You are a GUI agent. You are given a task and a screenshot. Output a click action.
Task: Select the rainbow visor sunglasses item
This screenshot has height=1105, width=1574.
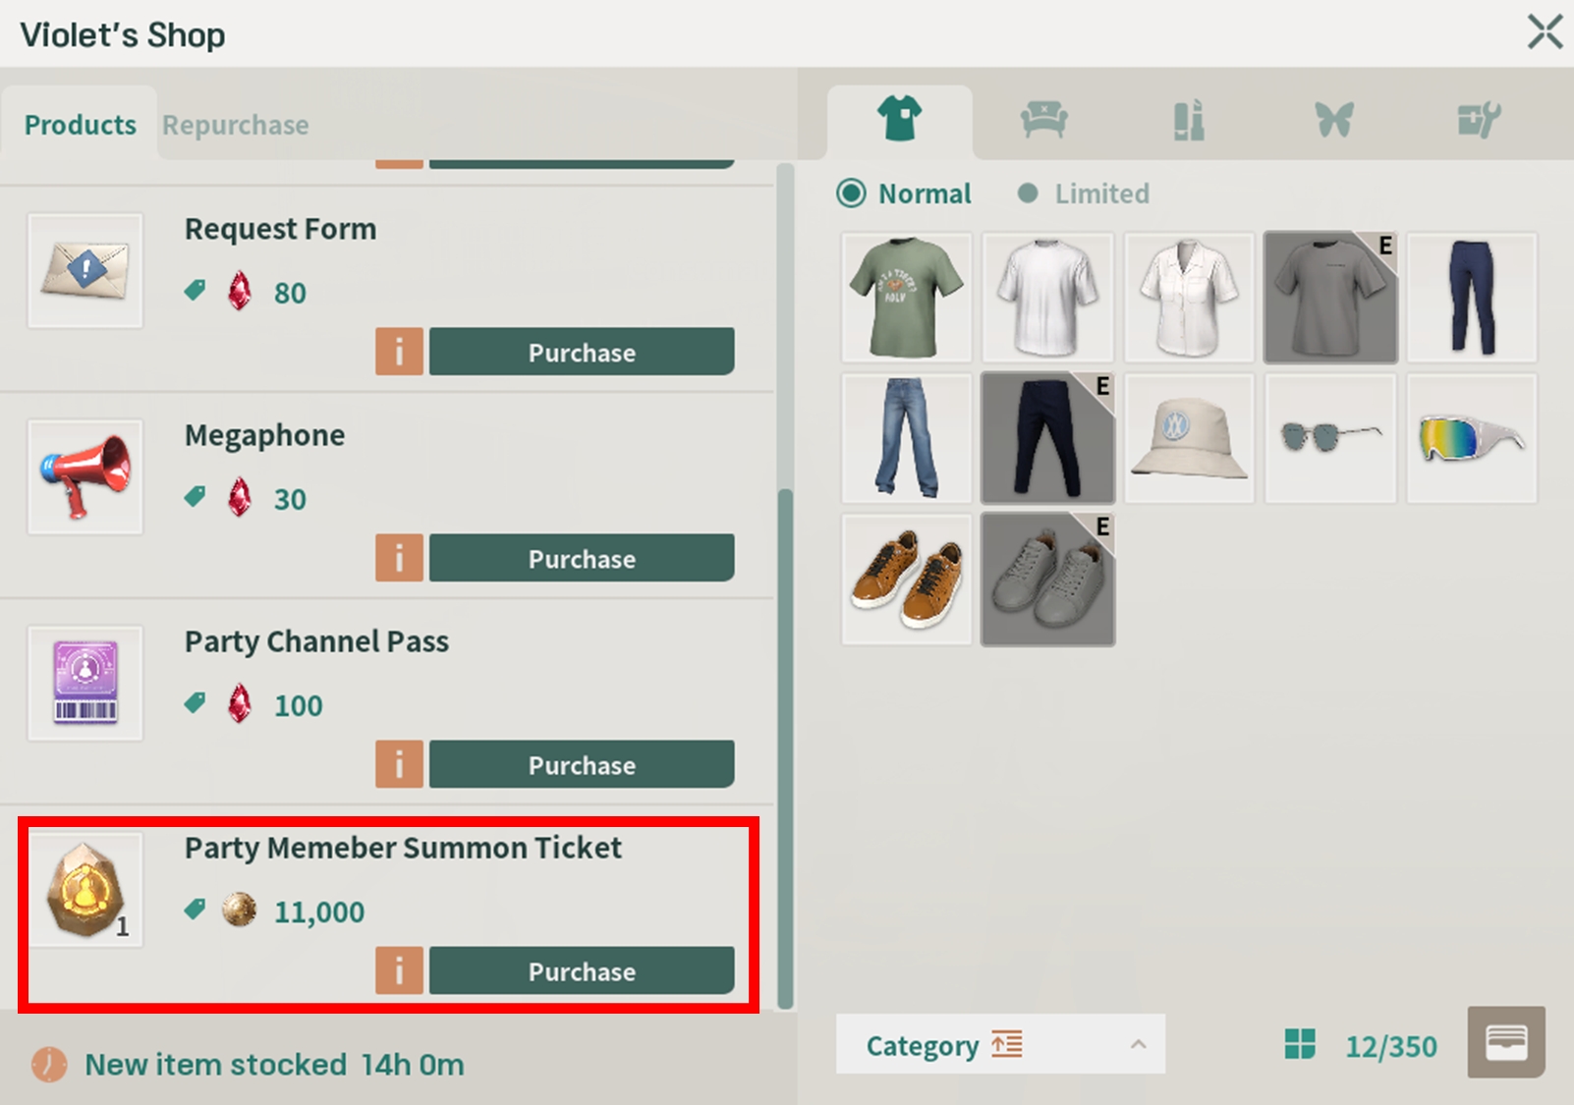click(x=1471, y=438)
